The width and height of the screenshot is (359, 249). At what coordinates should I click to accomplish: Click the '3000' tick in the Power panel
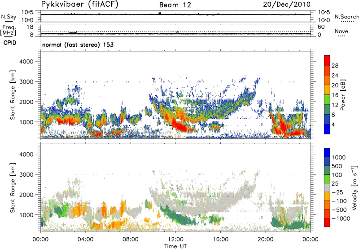tap(26, 82)
